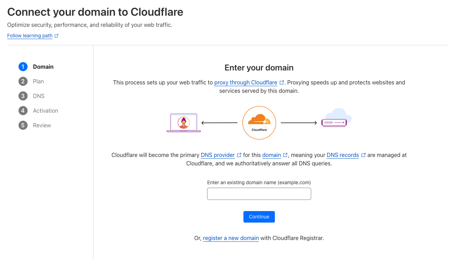468x262 pixels.
Task: Click external link icon beside Follow learning path
Action: [x=57, y=36]
